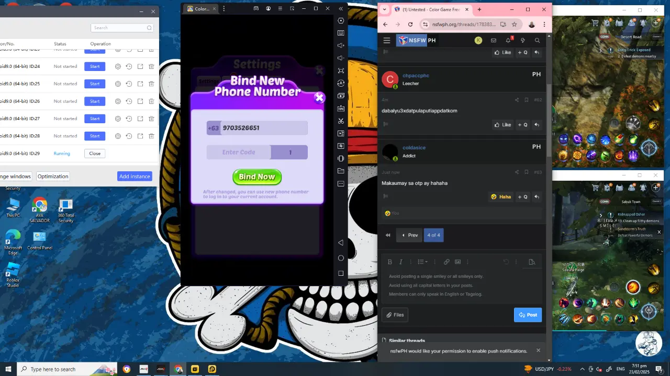Open forum notifications bell
670x376 pixels.
[x=508, y=40]
